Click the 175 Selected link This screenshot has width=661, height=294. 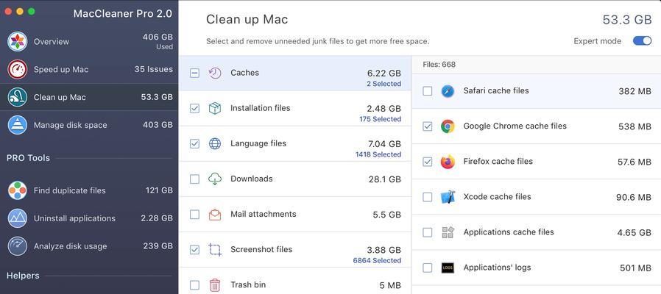(x=381, y=119)
